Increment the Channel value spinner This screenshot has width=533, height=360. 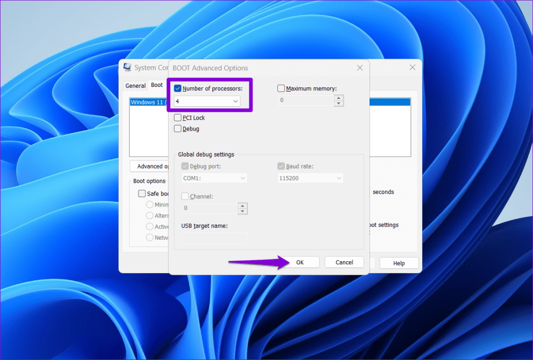(243, 206)
